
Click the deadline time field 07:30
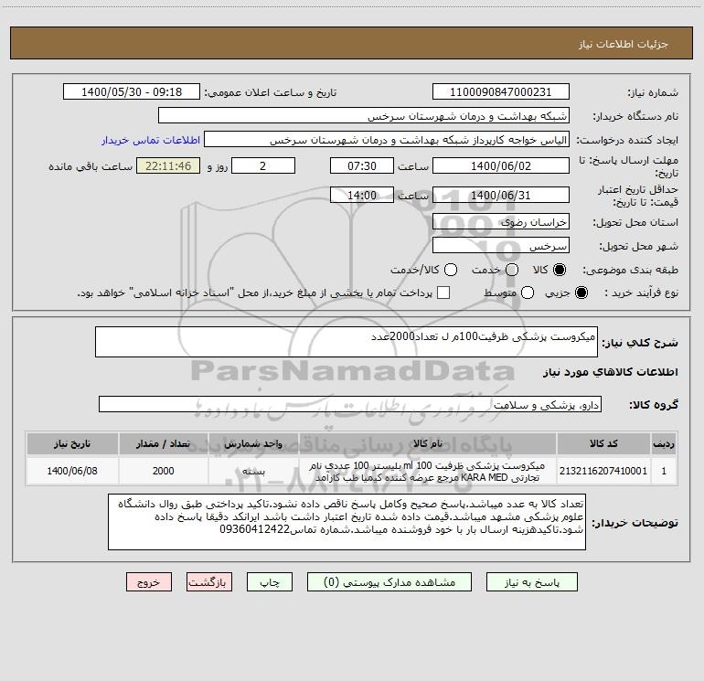362,165
